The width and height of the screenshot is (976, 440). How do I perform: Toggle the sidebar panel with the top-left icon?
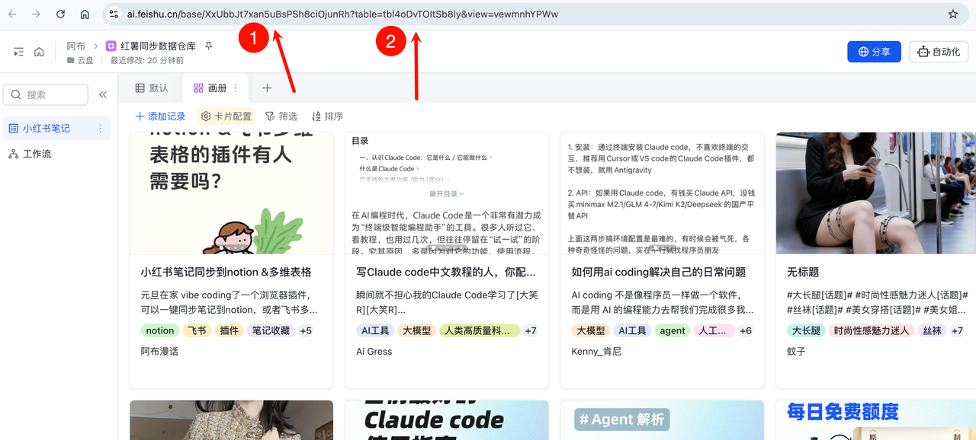[18, 51]
